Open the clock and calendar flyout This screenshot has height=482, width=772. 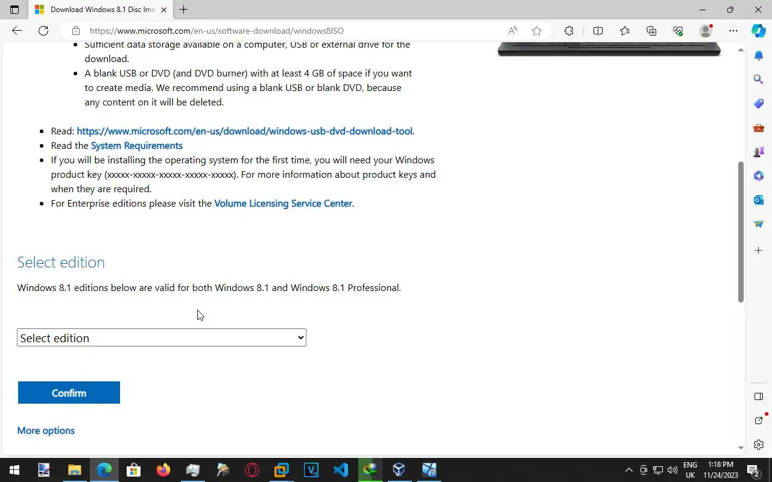tap(721, 470)
